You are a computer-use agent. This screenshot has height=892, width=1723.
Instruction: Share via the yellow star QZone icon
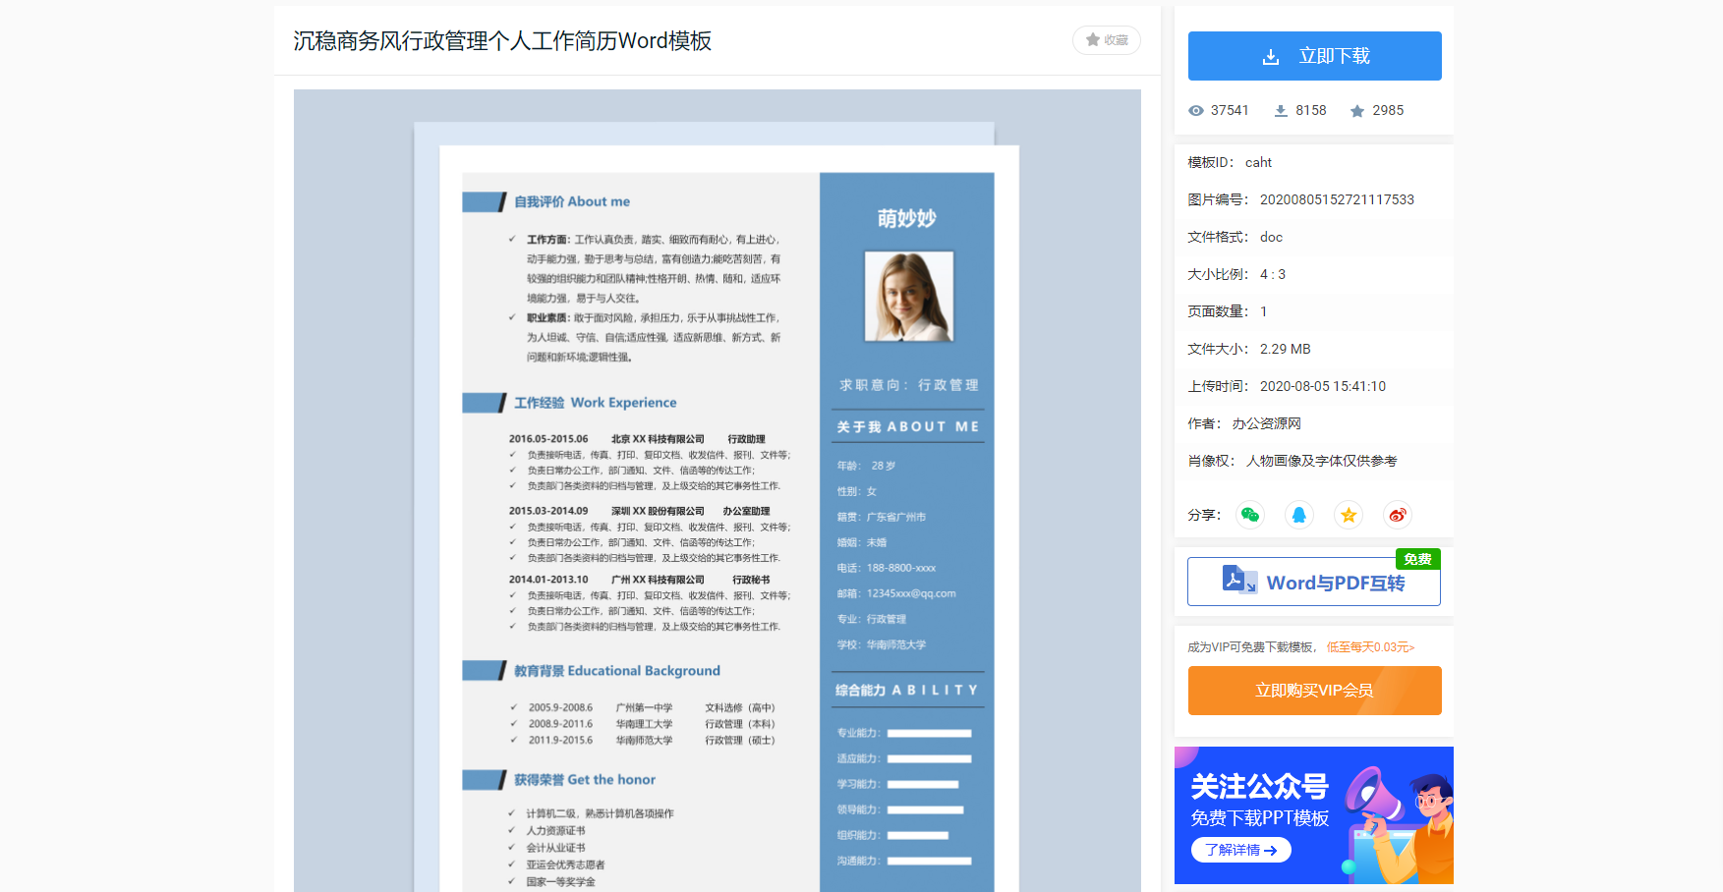(x=1349, y=515)
